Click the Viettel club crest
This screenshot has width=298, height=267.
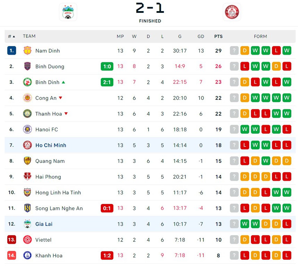tap(27, 240)
